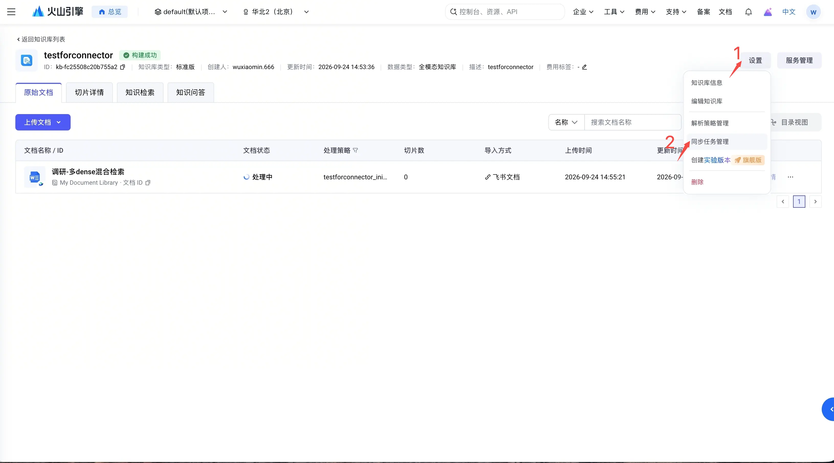
Task: Expand the 支持 menu
Action: (x=676, y=12)
